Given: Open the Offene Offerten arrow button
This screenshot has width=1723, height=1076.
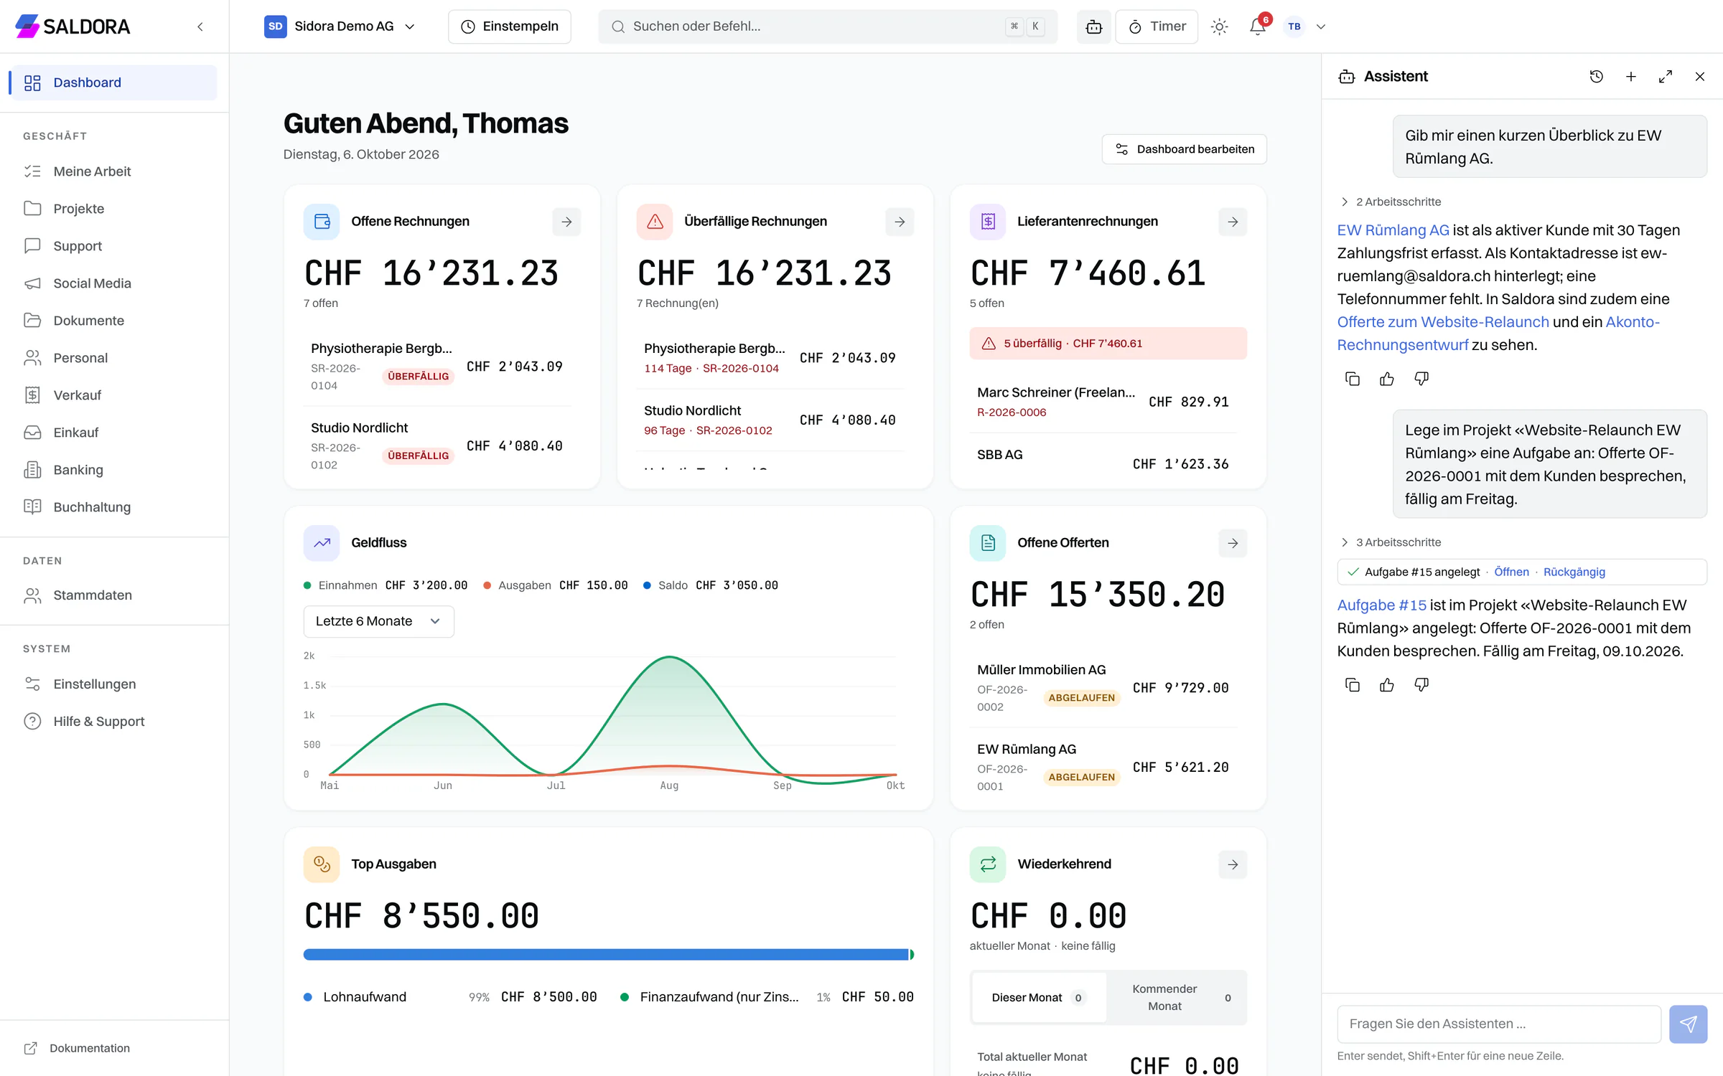Looking at the screenshot, I should [1233, 543].
